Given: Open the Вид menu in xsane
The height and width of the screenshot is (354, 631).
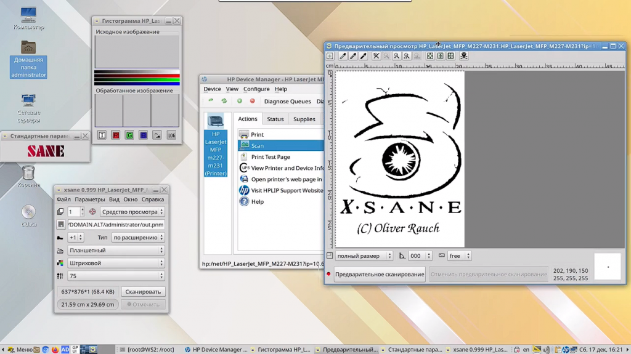Looking at the screenshot, I should coord(114,199).
